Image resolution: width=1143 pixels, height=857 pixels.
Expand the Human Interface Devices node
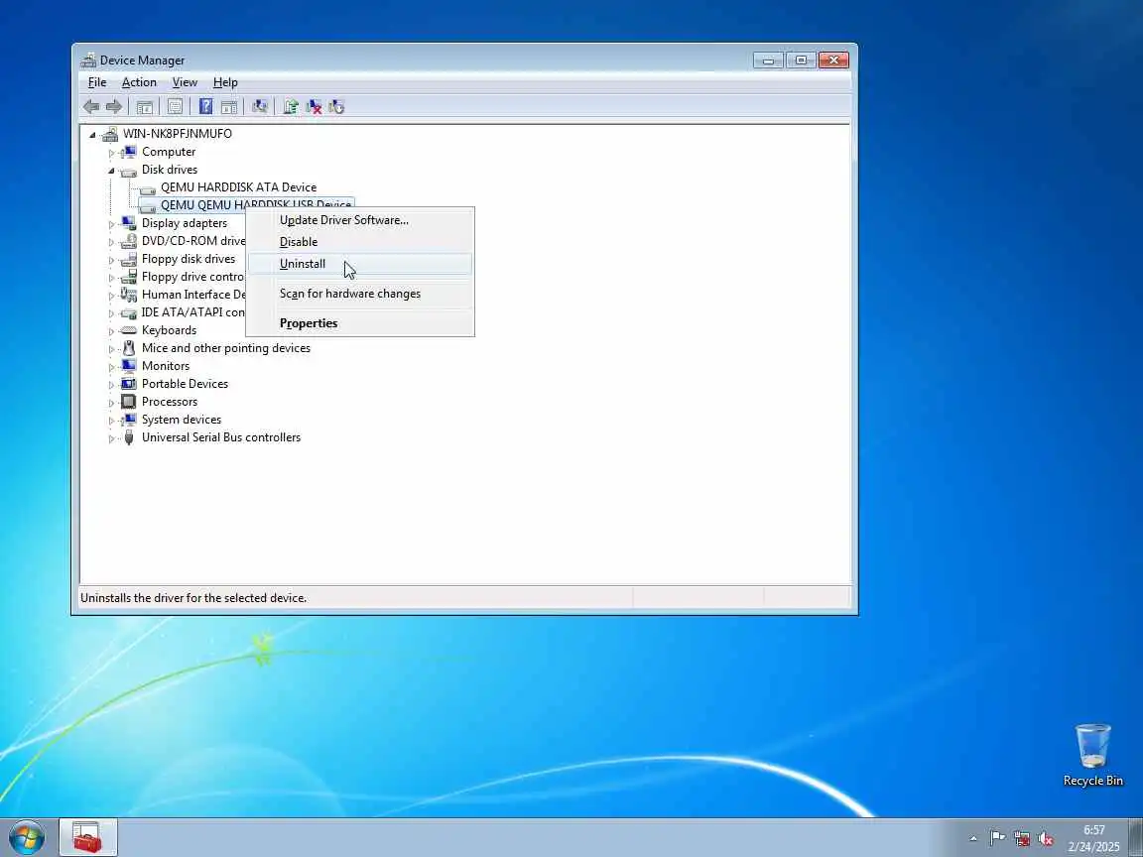(x=111, y=296)
